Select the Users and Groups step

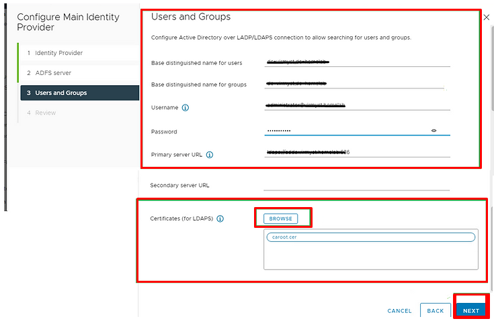tap(60, 92)
